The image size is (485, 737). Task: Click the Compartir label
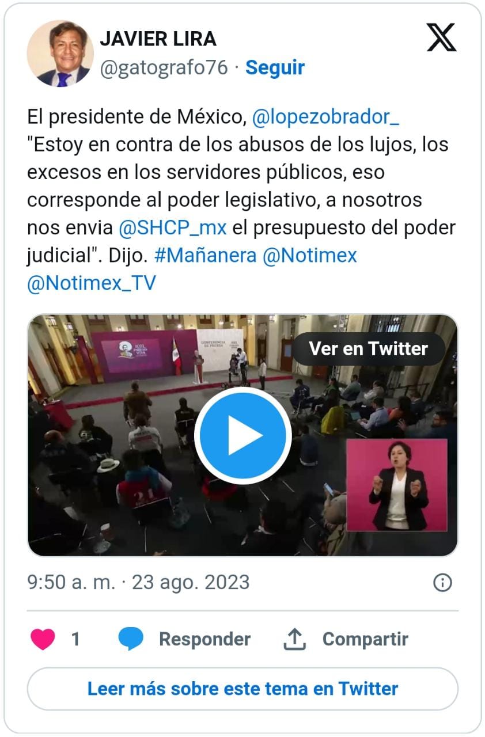pos(365,639)
